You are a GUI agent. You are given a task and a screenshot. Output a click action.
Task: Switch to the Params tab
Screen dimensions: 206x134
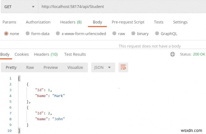[x=9, y=22]
